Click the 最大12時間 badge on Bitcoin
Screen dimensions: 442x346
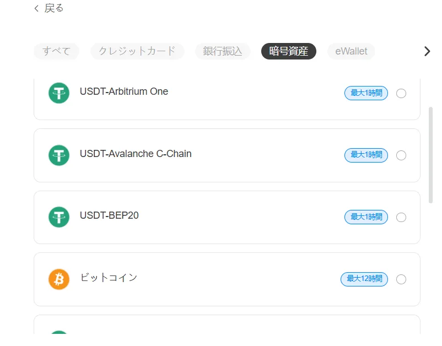point(364,279)
